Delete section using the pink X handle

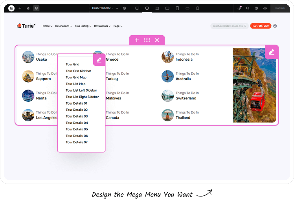pyautogui.click(x=157, y=40)
